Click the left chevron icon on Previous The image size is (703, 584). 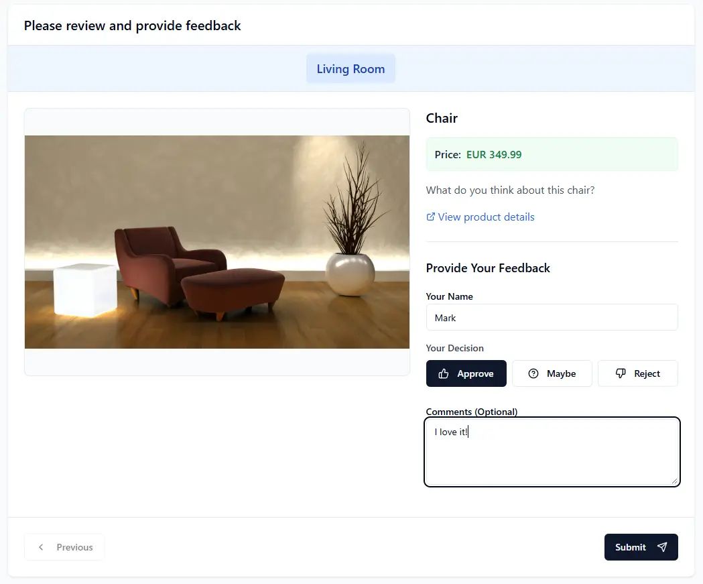(x=41, y=547)
